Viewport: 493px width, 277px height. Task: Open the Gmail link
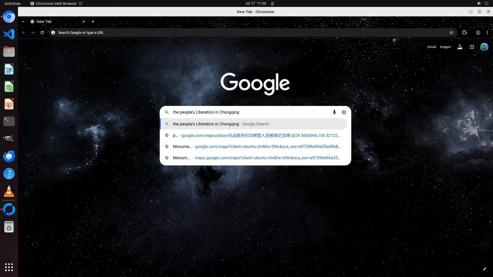click(x=431, y=47)
